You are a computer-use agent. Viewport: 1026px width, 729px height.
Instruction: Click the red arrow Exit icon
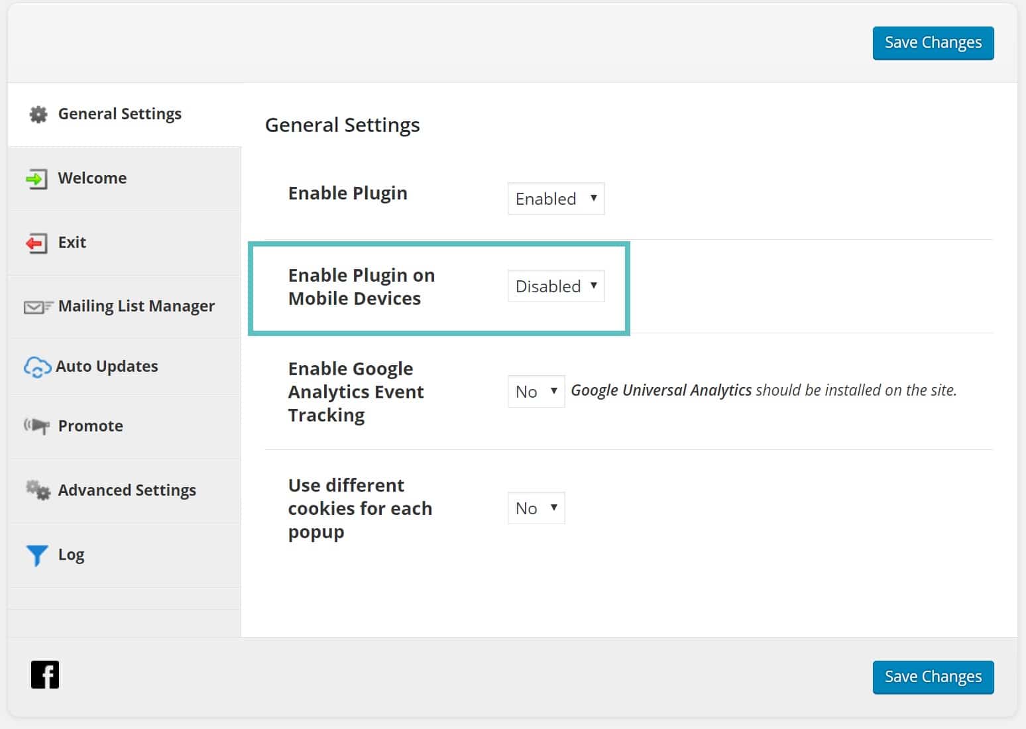pos(36,243)
